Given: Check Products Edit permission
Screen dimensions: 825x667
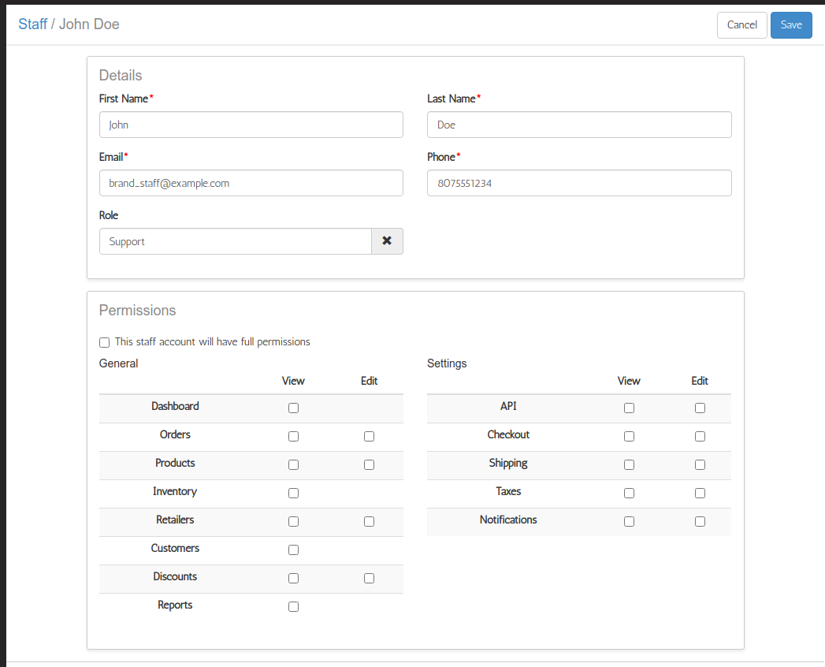Looking at the screenshot, I should point(370,465).
